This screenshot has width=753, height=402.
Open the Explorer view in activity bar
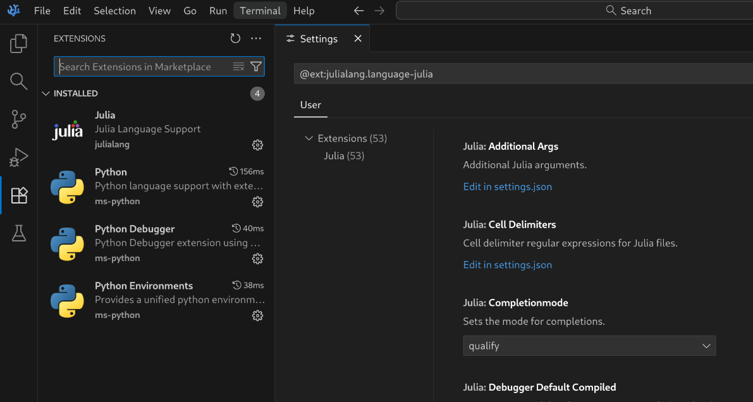19,44
